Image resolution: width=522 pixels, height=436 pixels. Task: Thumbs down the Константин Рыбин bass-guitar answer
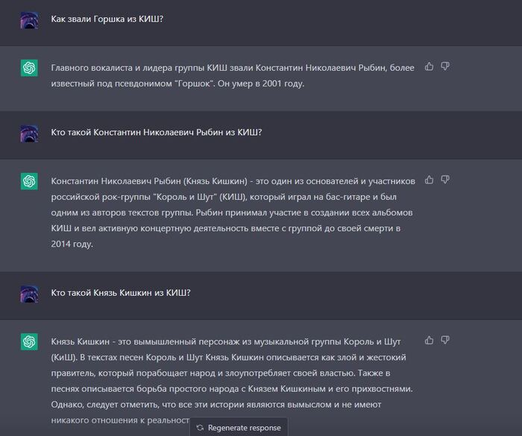(445, 180)
